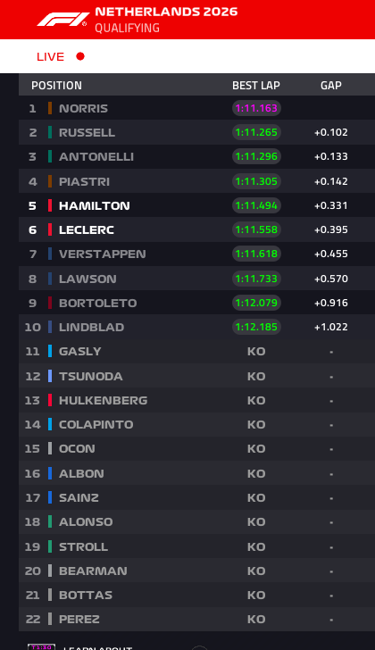
Task: Click the POSITION column header
Action: click(57, 86)
